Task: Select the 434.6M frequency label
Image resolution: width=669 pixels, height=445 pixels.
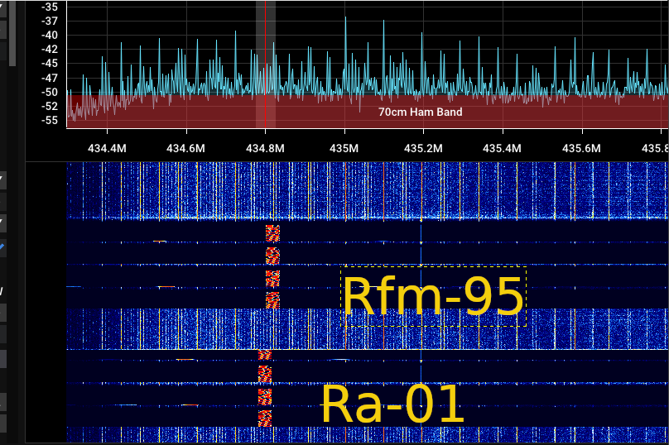Action: [185, 148]
